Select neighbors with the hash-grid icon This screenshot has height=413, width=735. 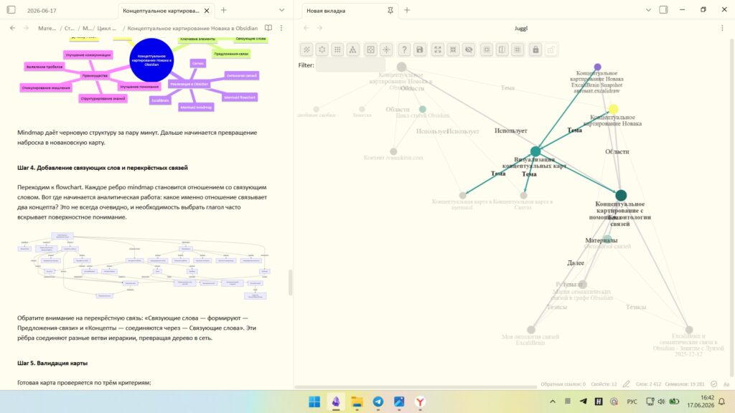coord(518,49)
